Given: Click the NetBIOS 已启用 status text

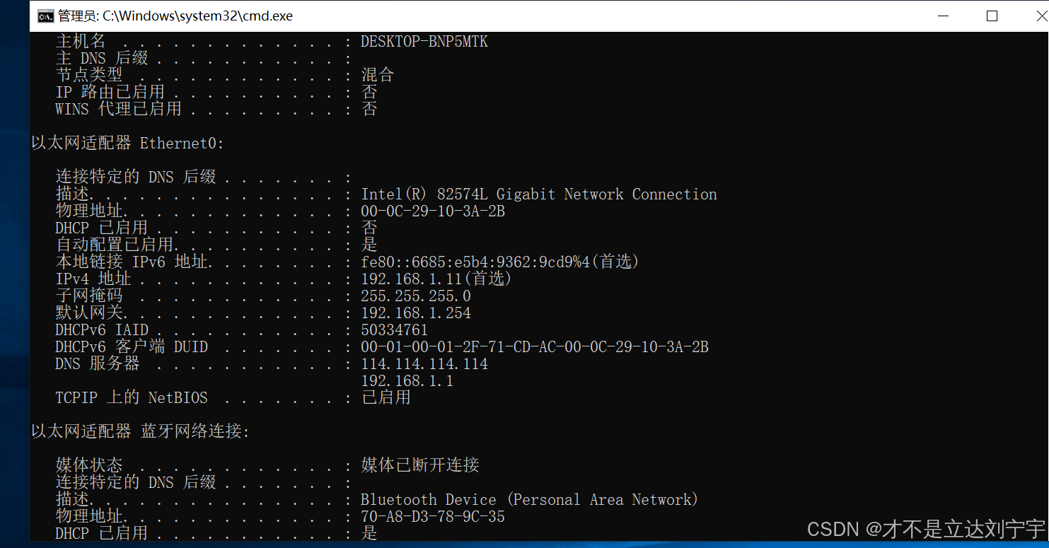Looking at the screenshot, I should [386, 397].
